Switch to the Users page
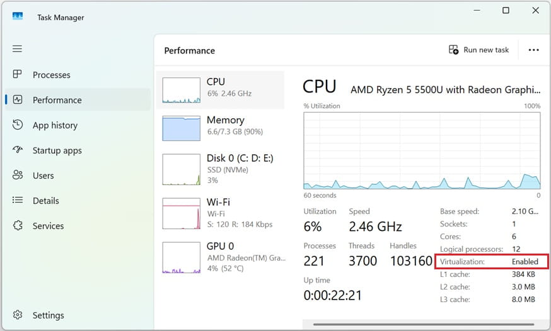The height and width of the screenshot is (331, 551). point(78,176)
